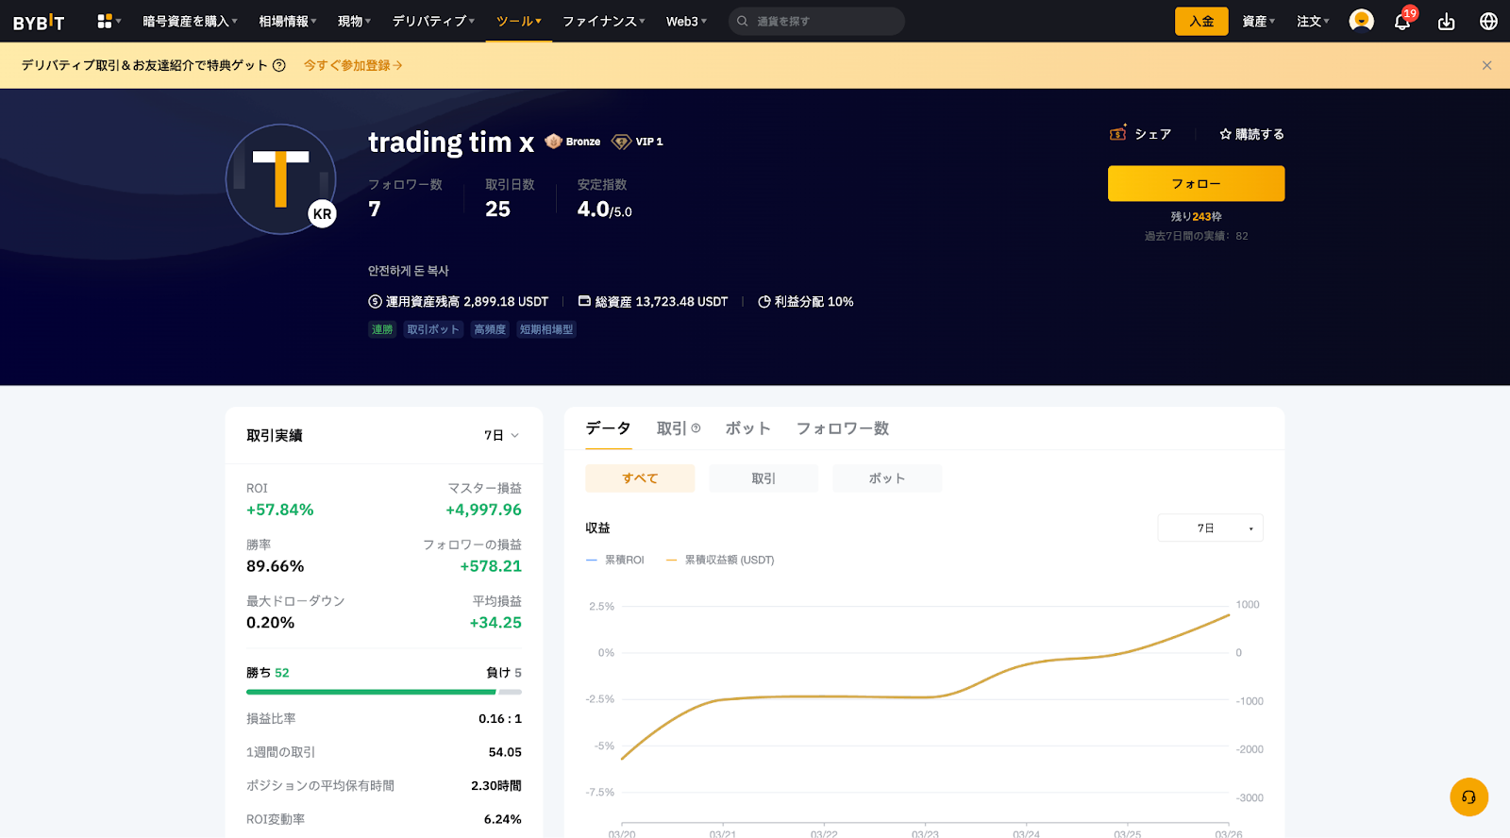Click シェア share link

[1152, 134]
